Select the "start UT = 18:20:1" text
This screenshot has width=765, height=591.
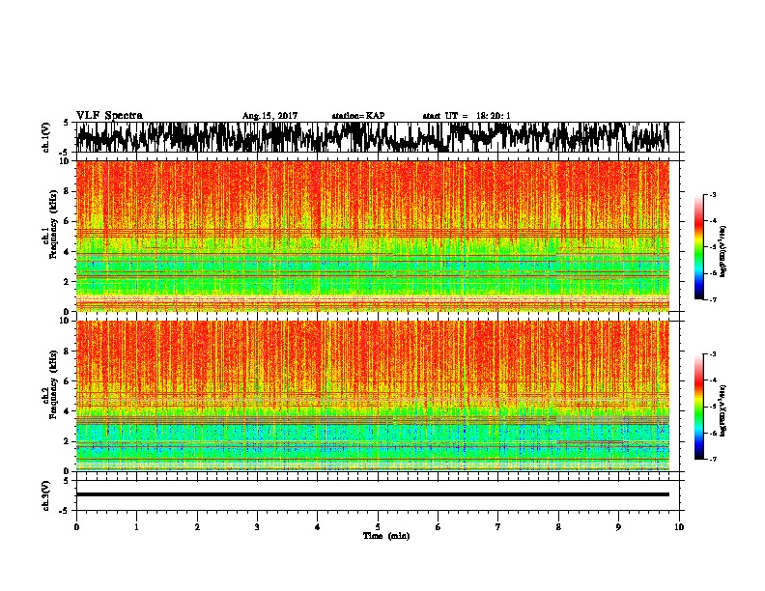point(467,116)
